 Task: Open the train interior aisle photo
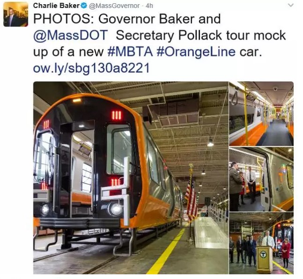click(x=261, y=114)
